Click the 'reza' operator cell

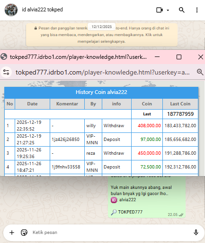[x=93, y=153]
